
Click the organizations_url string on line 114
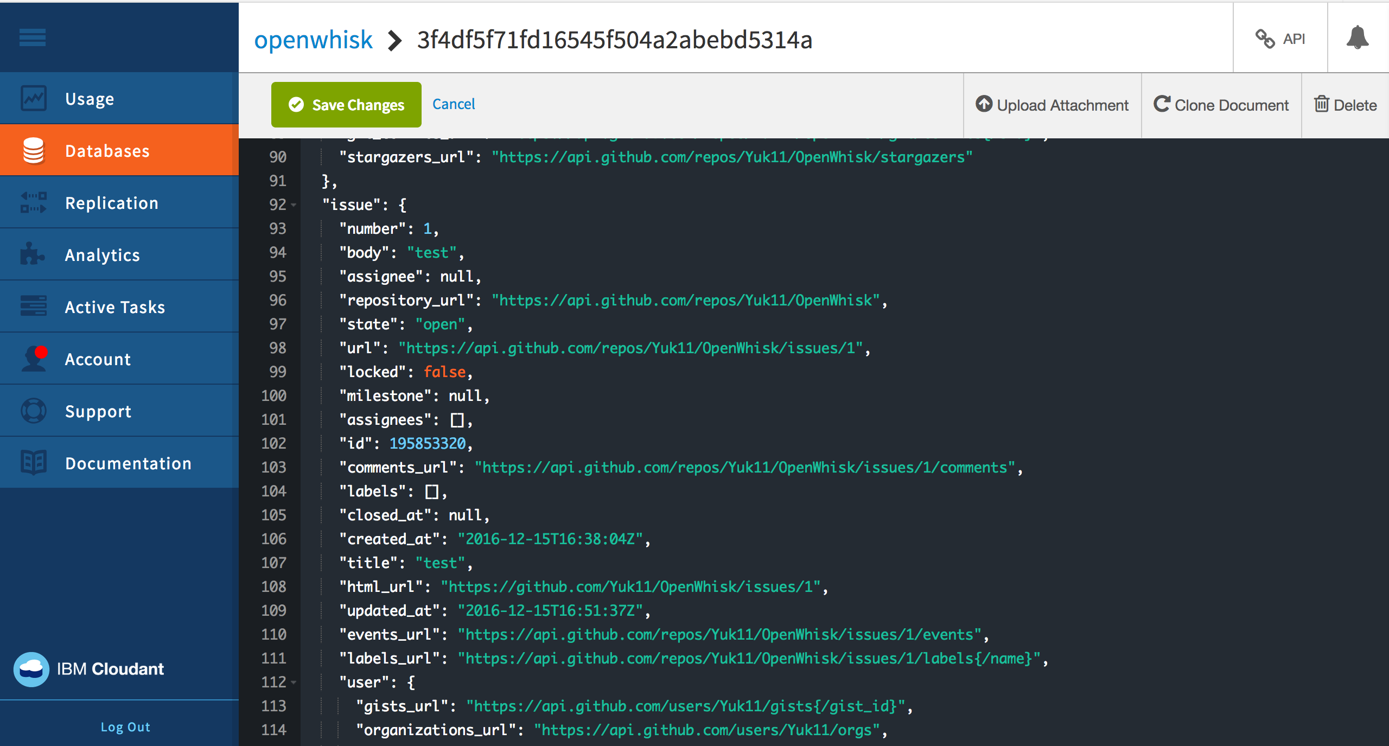click(x=707, y=730)
